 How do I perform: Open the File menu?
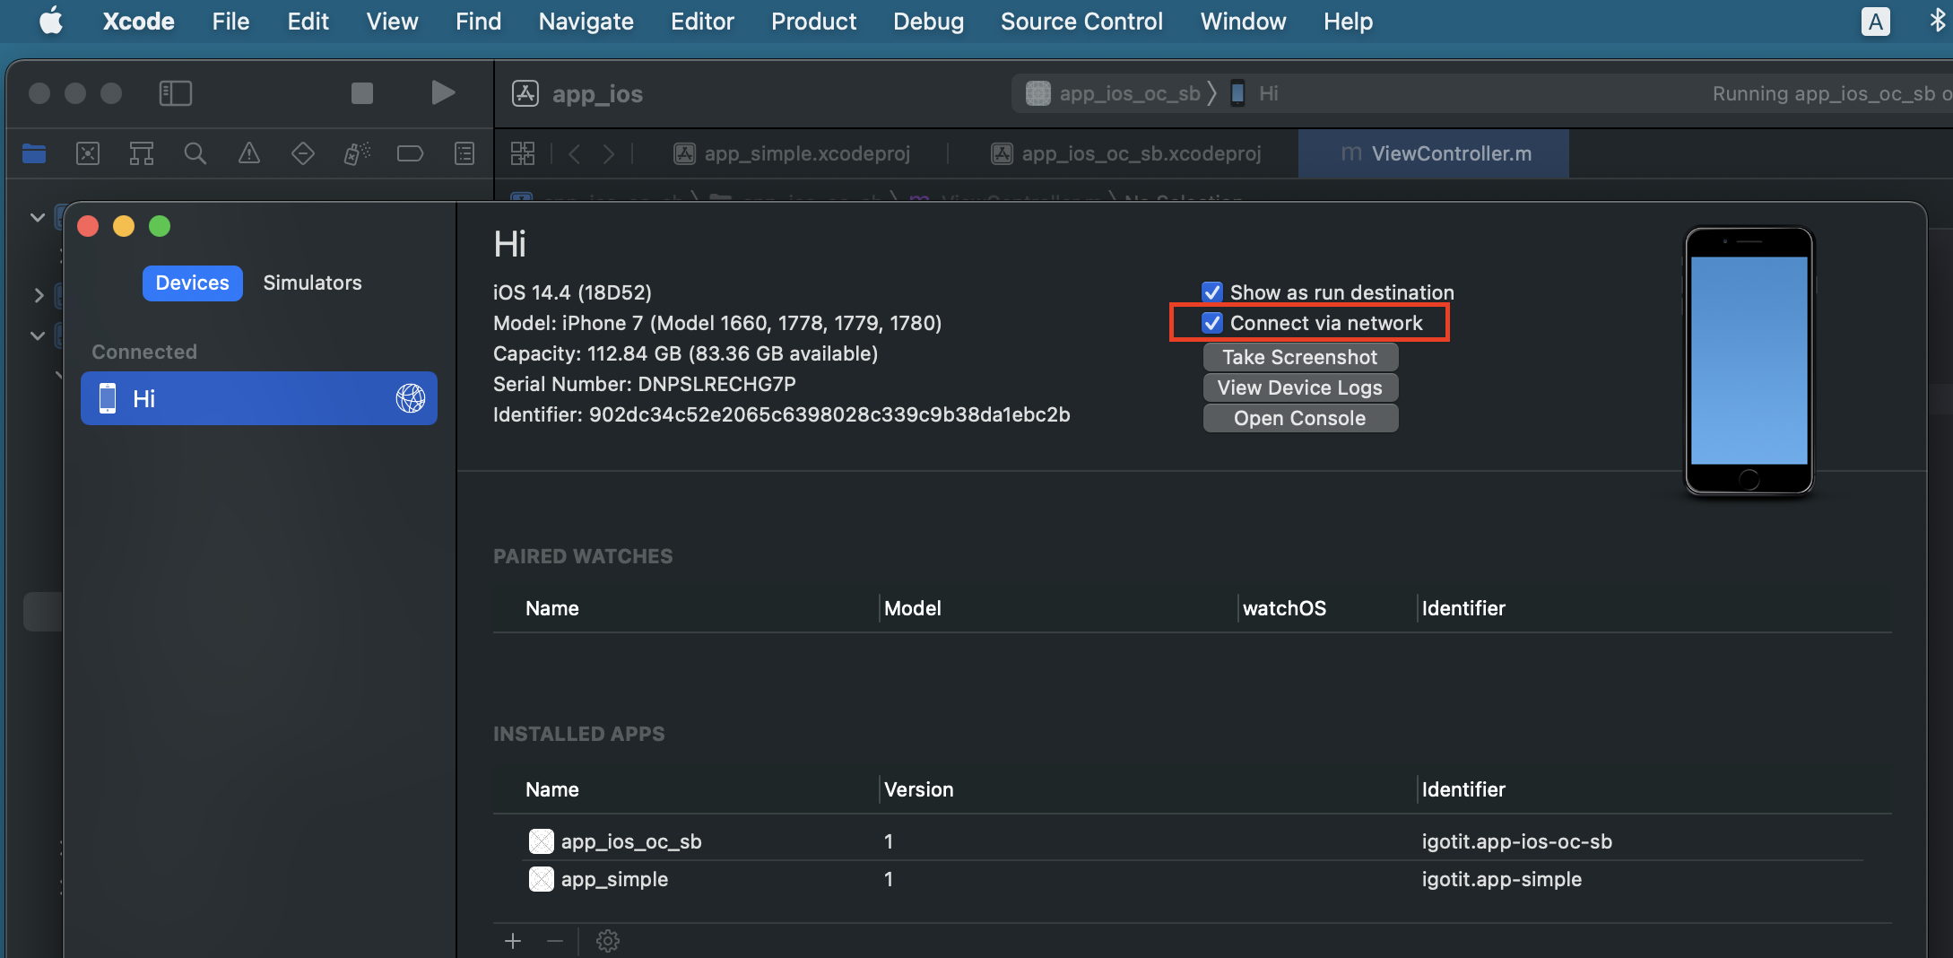230,21
